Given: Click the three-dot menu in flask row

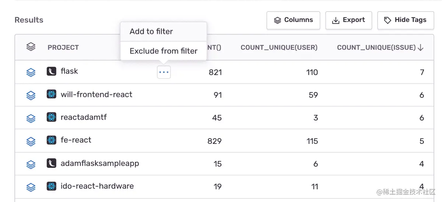Looking at the screenshot, I should [x=164, y=72].
